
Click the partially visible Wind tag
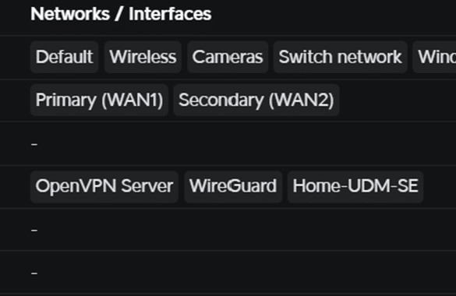pyautogui.click(x=434, y=57)
